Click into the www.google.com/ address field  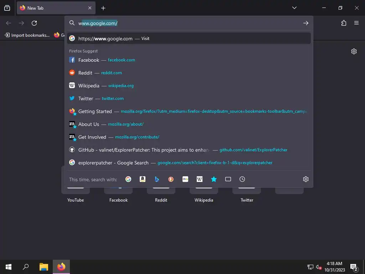tap(189, 23)
